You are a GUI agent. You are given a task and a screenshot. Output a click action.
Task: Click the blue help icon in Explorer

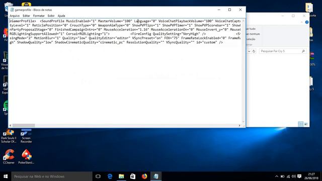click(x=307, y=22)
